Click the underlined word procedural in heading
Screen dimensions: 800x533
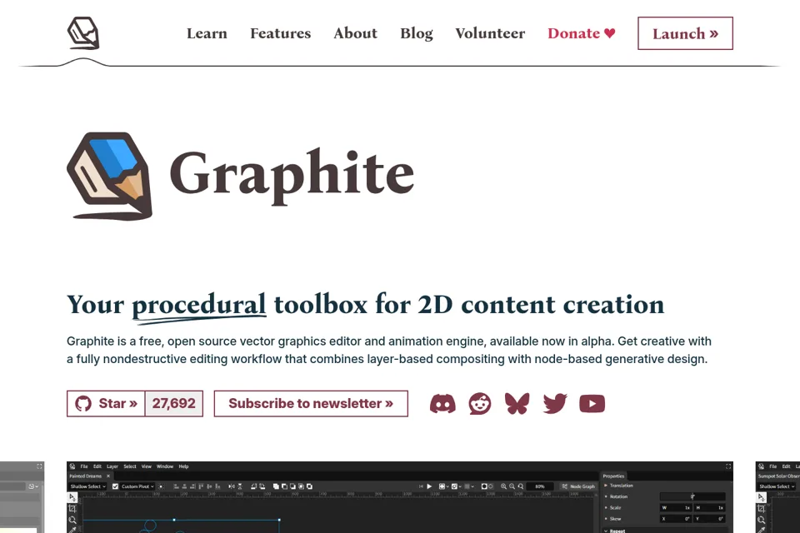[x=199, y=305]
